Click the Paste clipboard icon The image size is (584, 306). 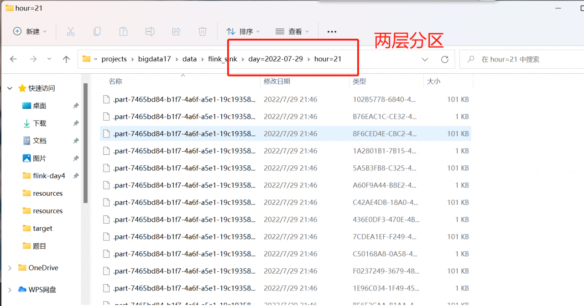point(123,31)
